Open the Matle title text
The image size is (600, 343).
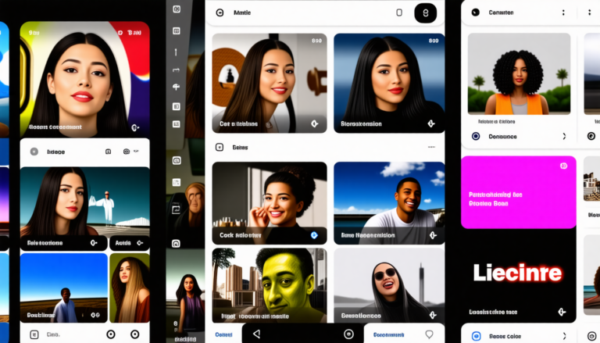click(242, 13)
